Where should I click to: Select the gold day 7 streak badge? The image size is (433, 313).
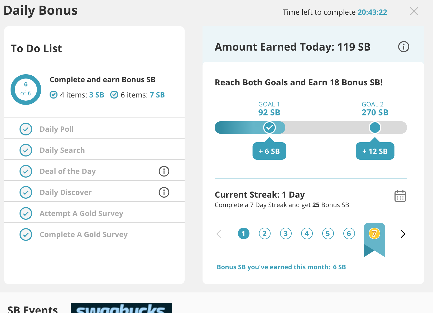tap(374, 233)
